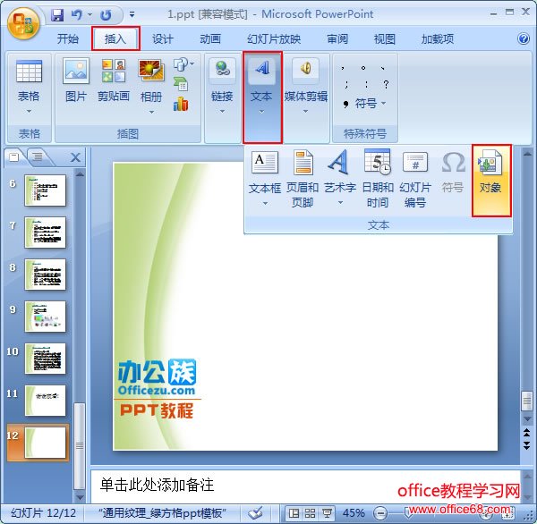
Task: Open the Shapes gallery icon
Action: 183,64
